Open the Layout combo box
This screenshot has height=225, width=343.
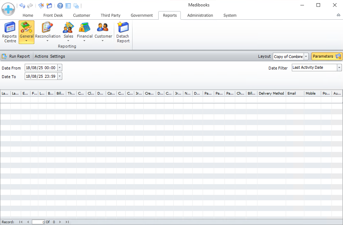coord(306,57)
